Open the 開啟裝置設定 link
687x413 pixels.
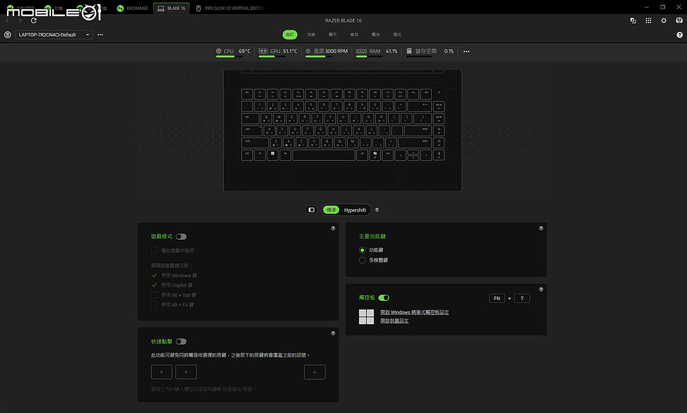coord(394,321)
